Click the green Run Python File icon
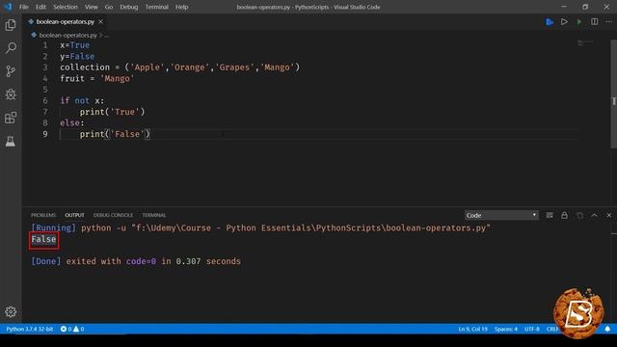Image resolution: width=617 pixels, height=347 pixels. pyautogui.click(x=579, y=22)
